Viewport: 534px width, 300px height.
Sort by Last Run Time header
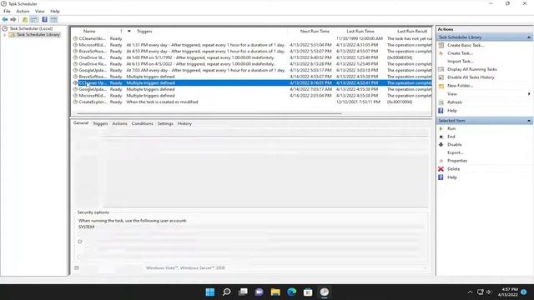[x=360, y=32]
